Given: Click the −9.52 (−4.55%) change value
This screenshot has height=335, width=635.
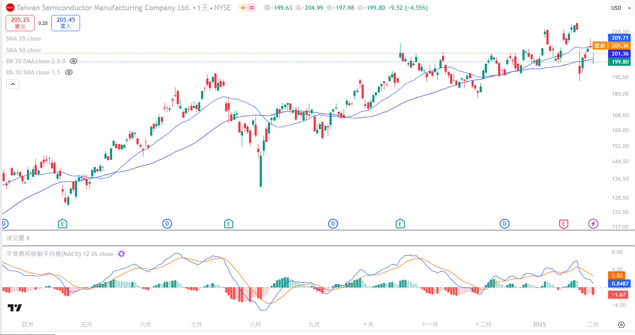Looking at the screenshot, I should point(407,8).
